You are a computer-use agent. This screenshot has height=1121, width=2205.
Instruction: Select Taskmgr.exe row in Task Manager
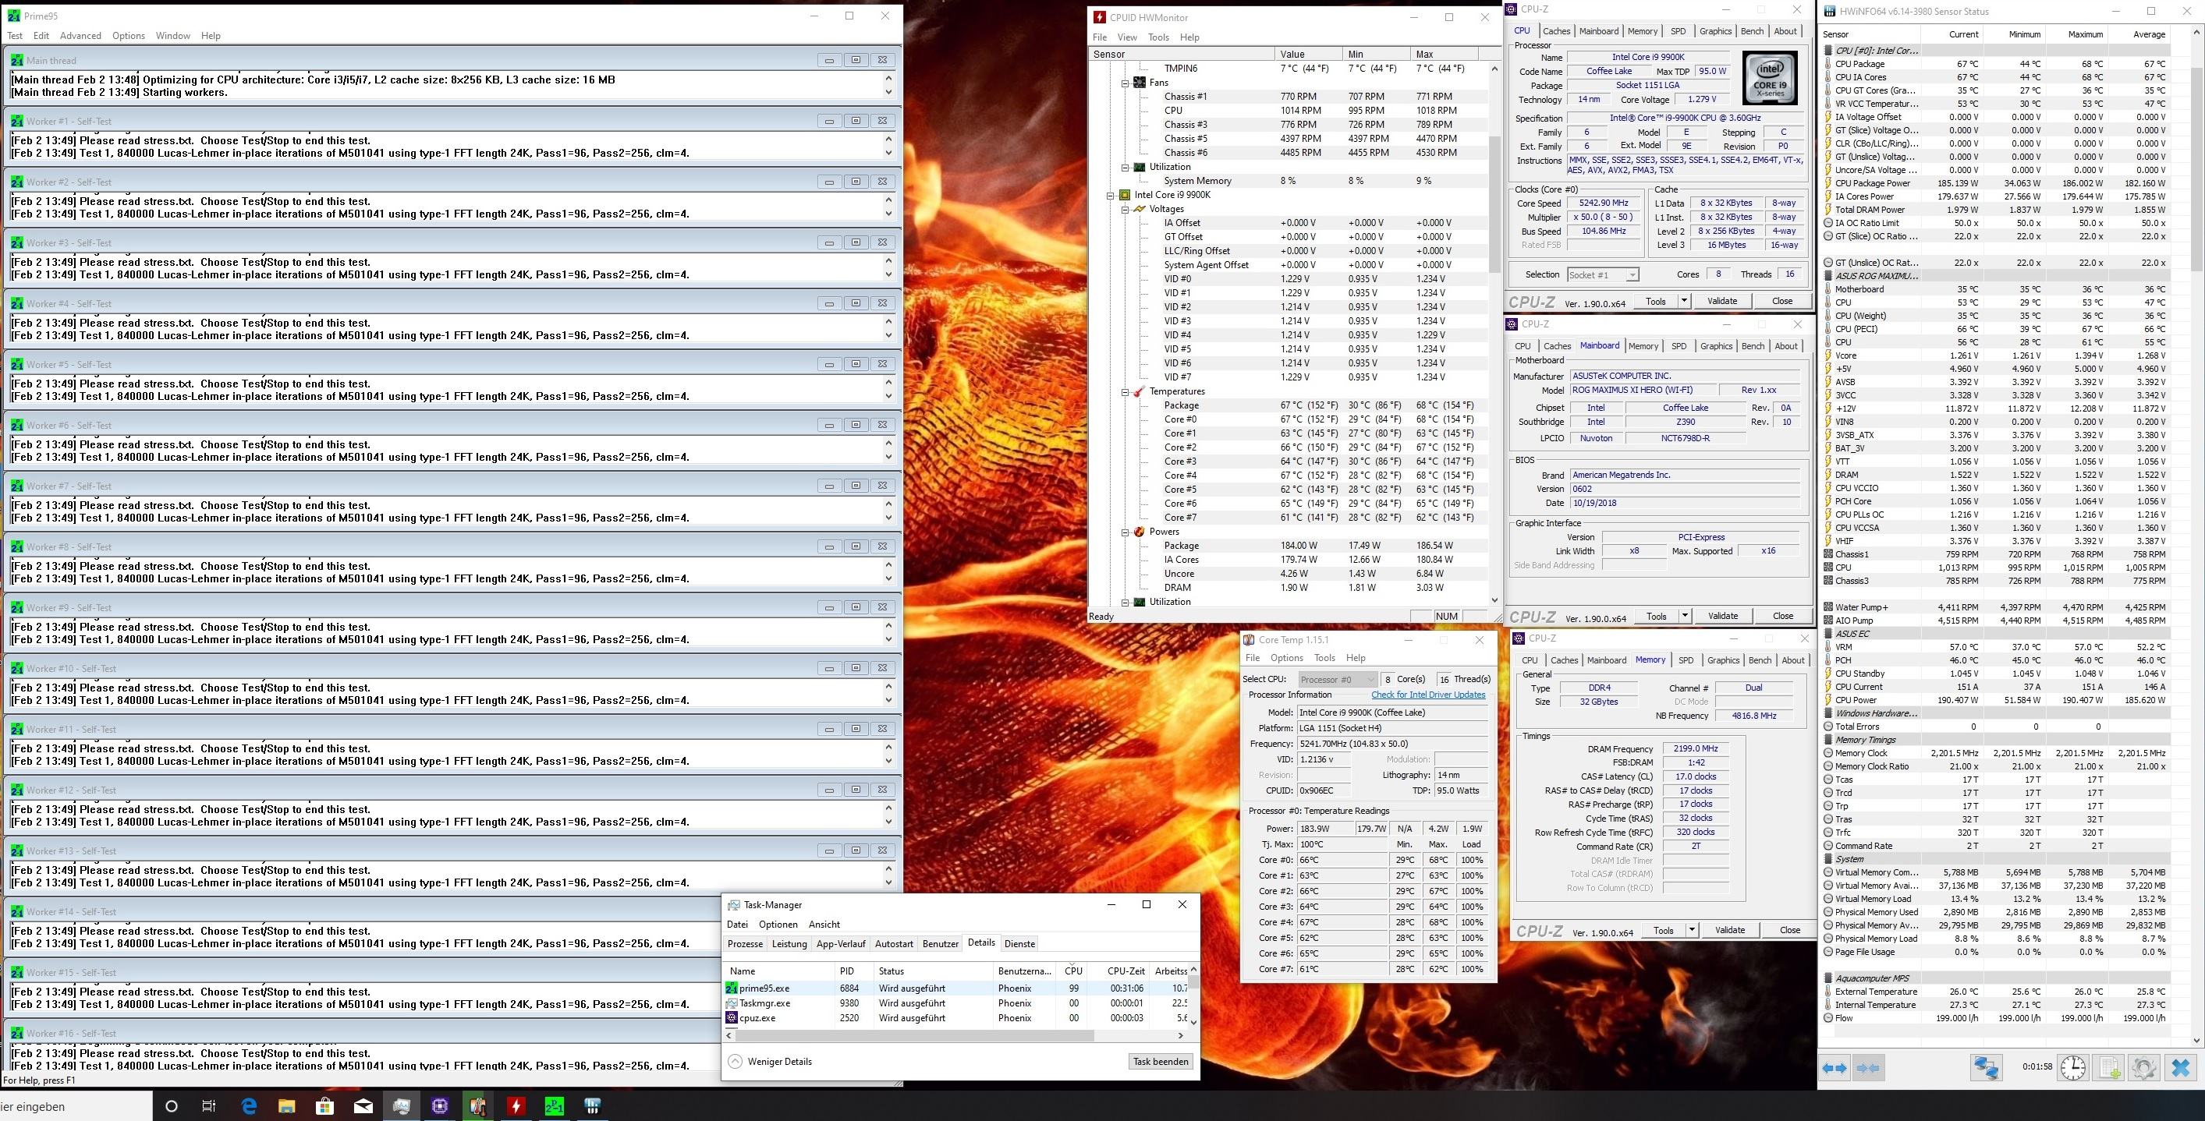[957, 1003]
